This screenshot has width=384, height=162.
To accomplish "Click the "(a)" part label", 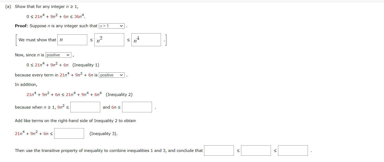I will (8, 7).
